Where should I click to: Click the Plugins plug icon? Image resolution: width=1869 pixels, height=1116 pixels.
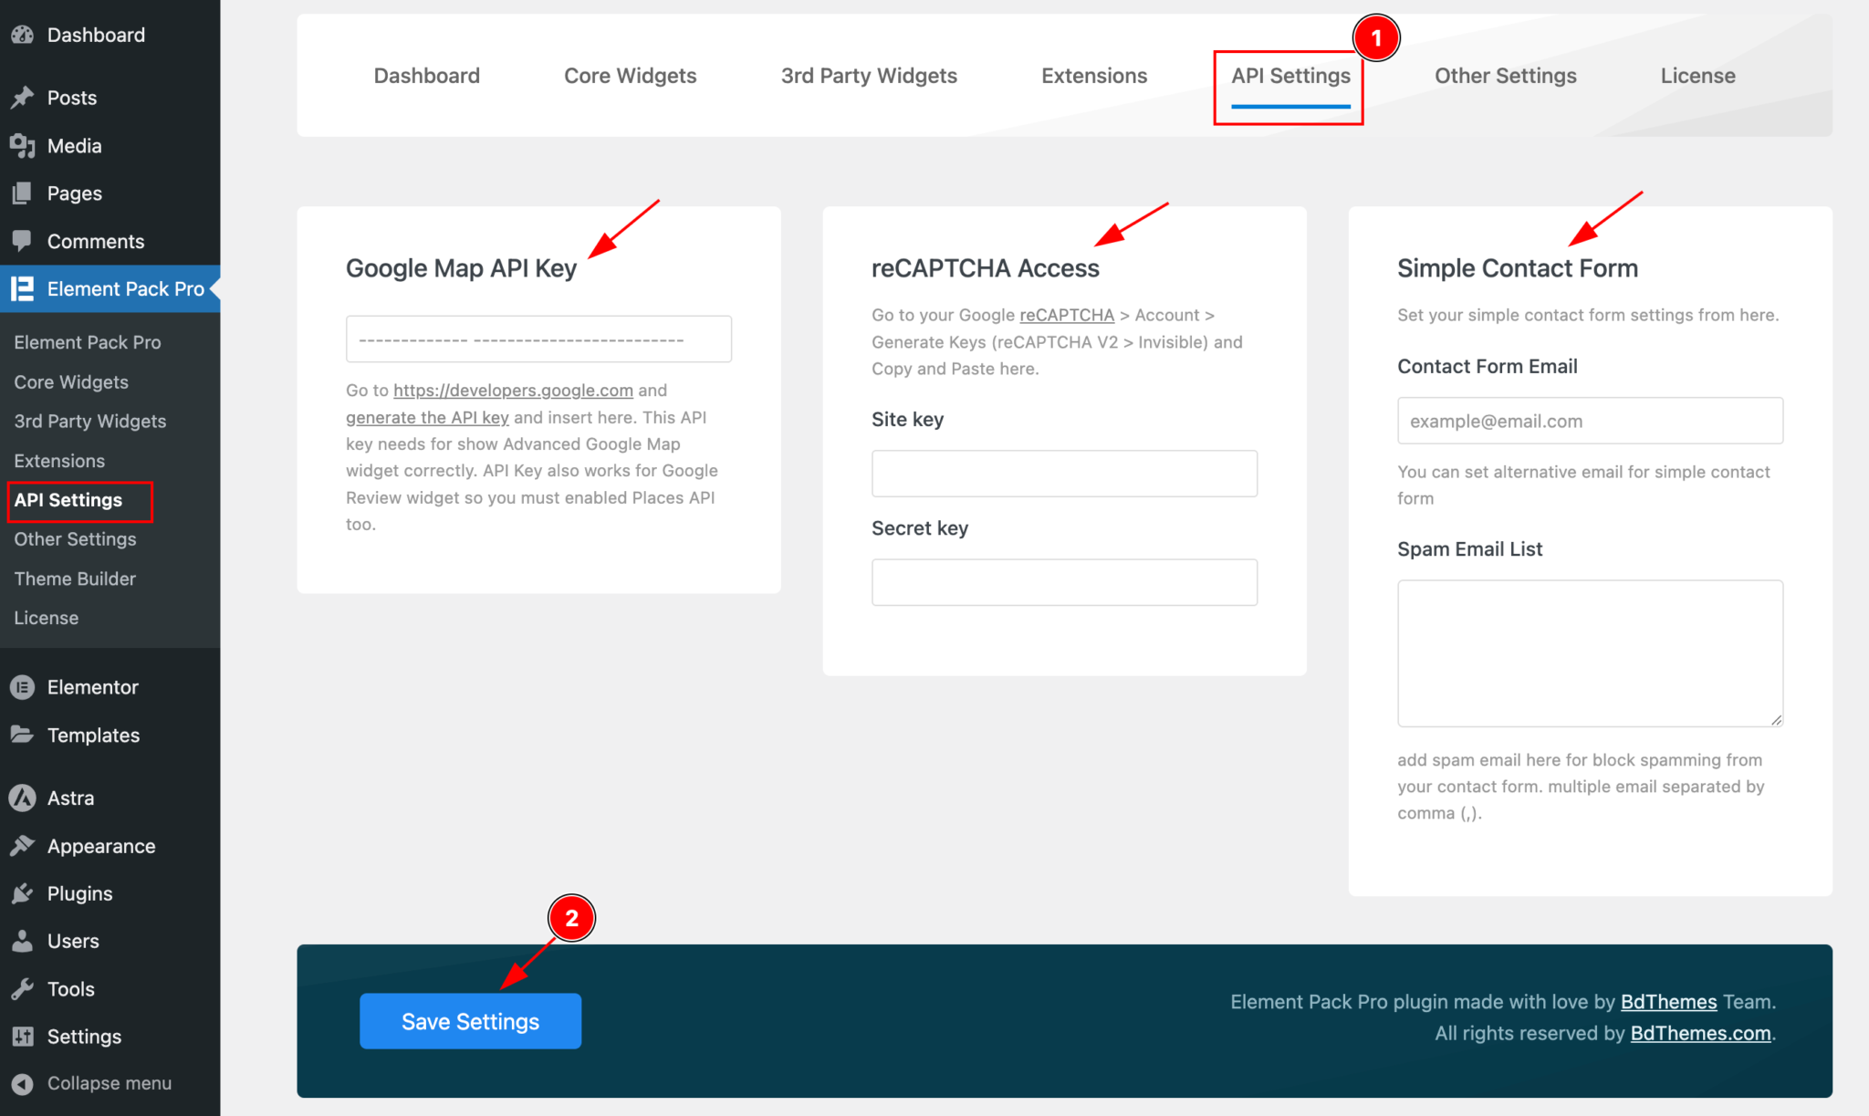[x=22, y=893]
